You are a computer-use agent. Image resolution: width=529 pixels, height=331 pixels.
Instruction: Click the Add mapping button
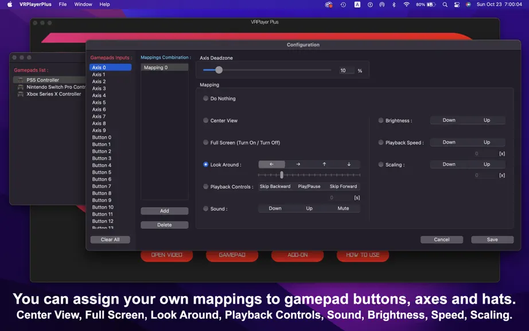click(164, 211)
